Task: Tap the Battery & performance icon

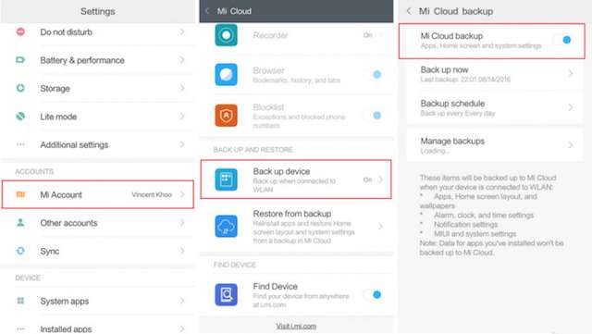Action: pos(20,60)
